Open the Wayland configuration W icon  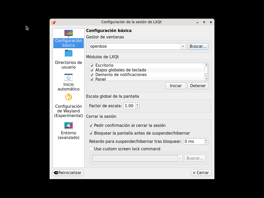click(69, 97)
